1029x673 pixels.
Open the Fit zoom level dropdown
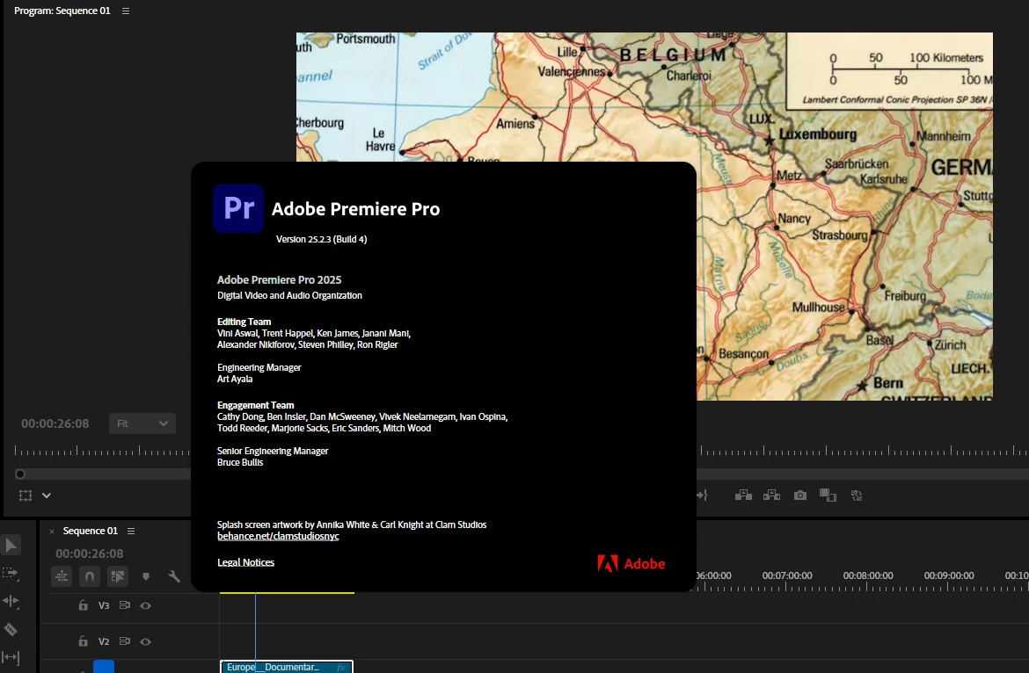click(142, 424)
